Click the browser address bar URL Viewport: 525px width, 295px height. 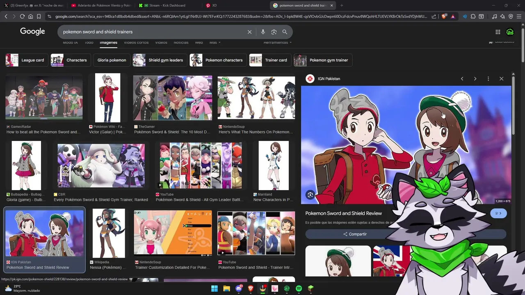(241, 16)
